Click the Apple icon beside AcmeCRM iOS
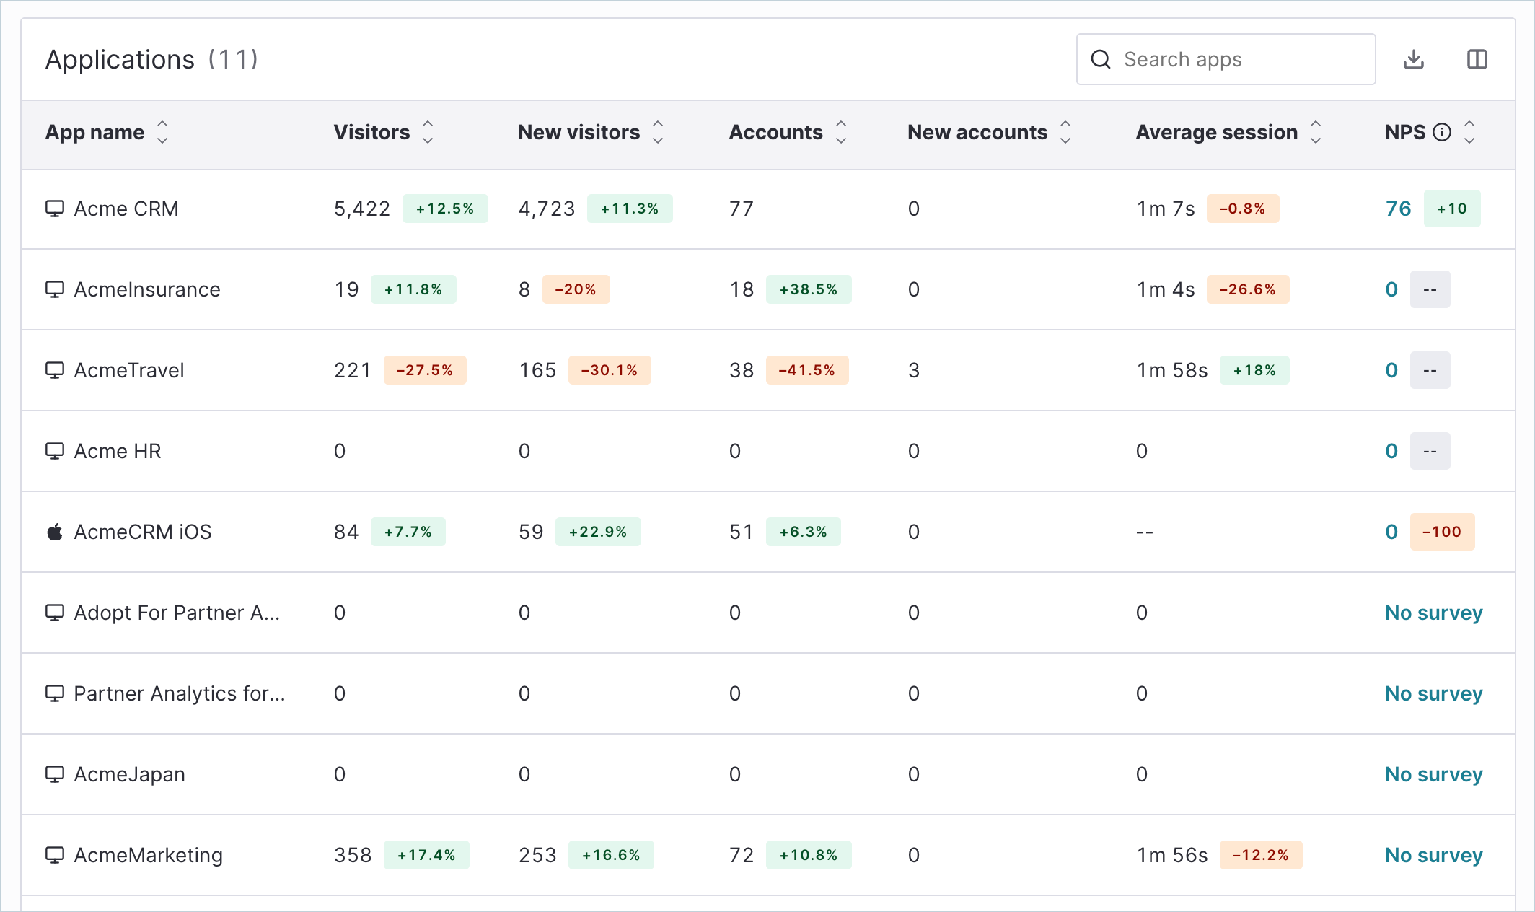The height and width of the screenshot is (912, 1535). pyautogui.click(x=55, y=532)
